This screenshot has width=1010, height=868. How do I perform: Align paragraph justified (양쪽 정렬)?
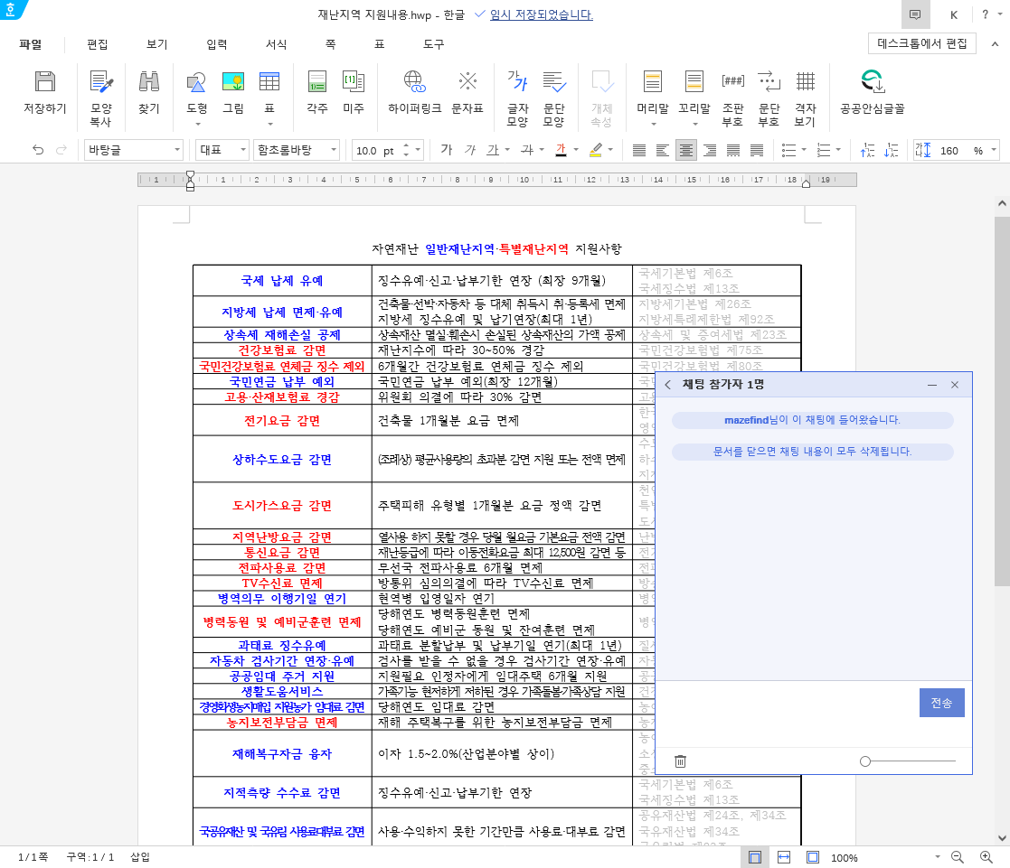pos(639,150)
